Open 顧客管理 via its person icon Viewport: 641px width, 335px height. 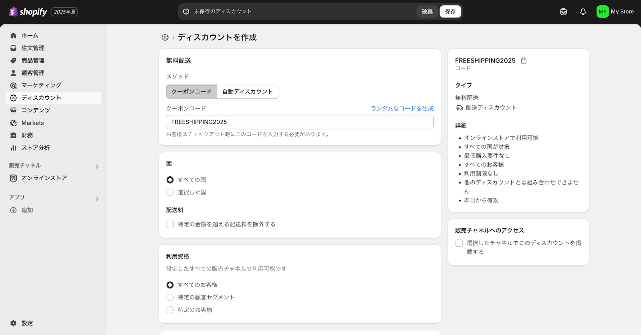(x=13, y=73)
